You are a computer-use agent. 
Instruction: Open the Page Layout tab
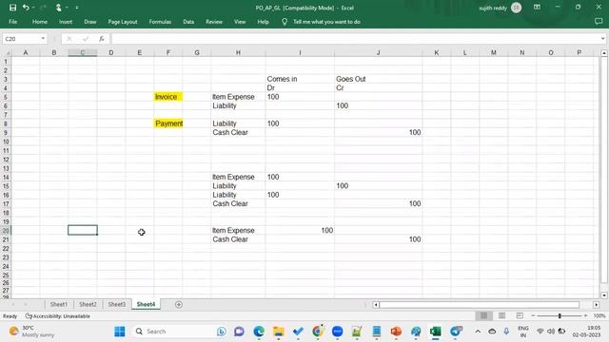click(x=123, y=22)
